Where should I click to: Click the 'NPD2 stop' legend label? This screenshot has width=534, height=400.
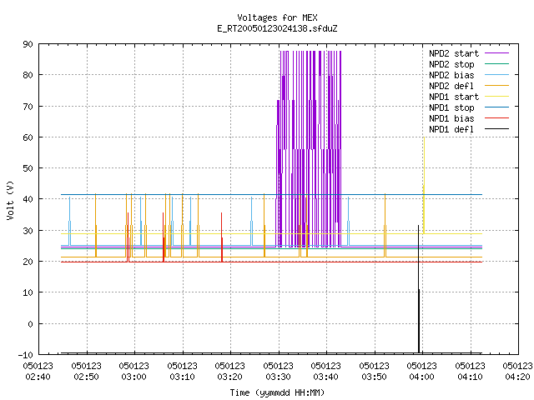point(451,64)
